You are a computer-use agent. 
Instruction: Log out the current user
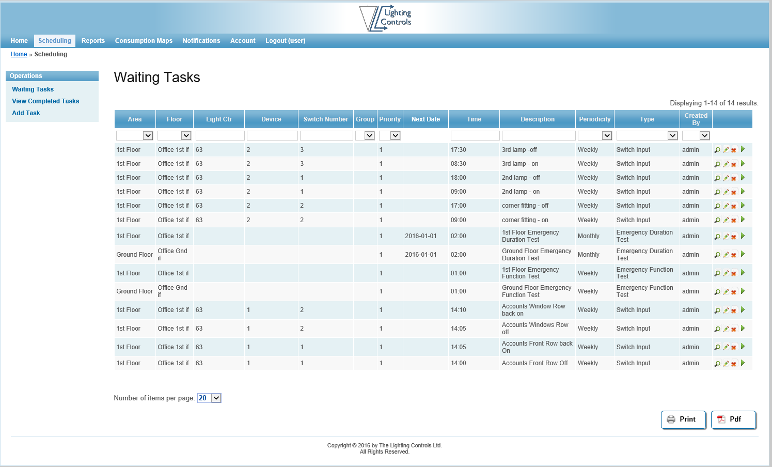[x=285, y=41]
